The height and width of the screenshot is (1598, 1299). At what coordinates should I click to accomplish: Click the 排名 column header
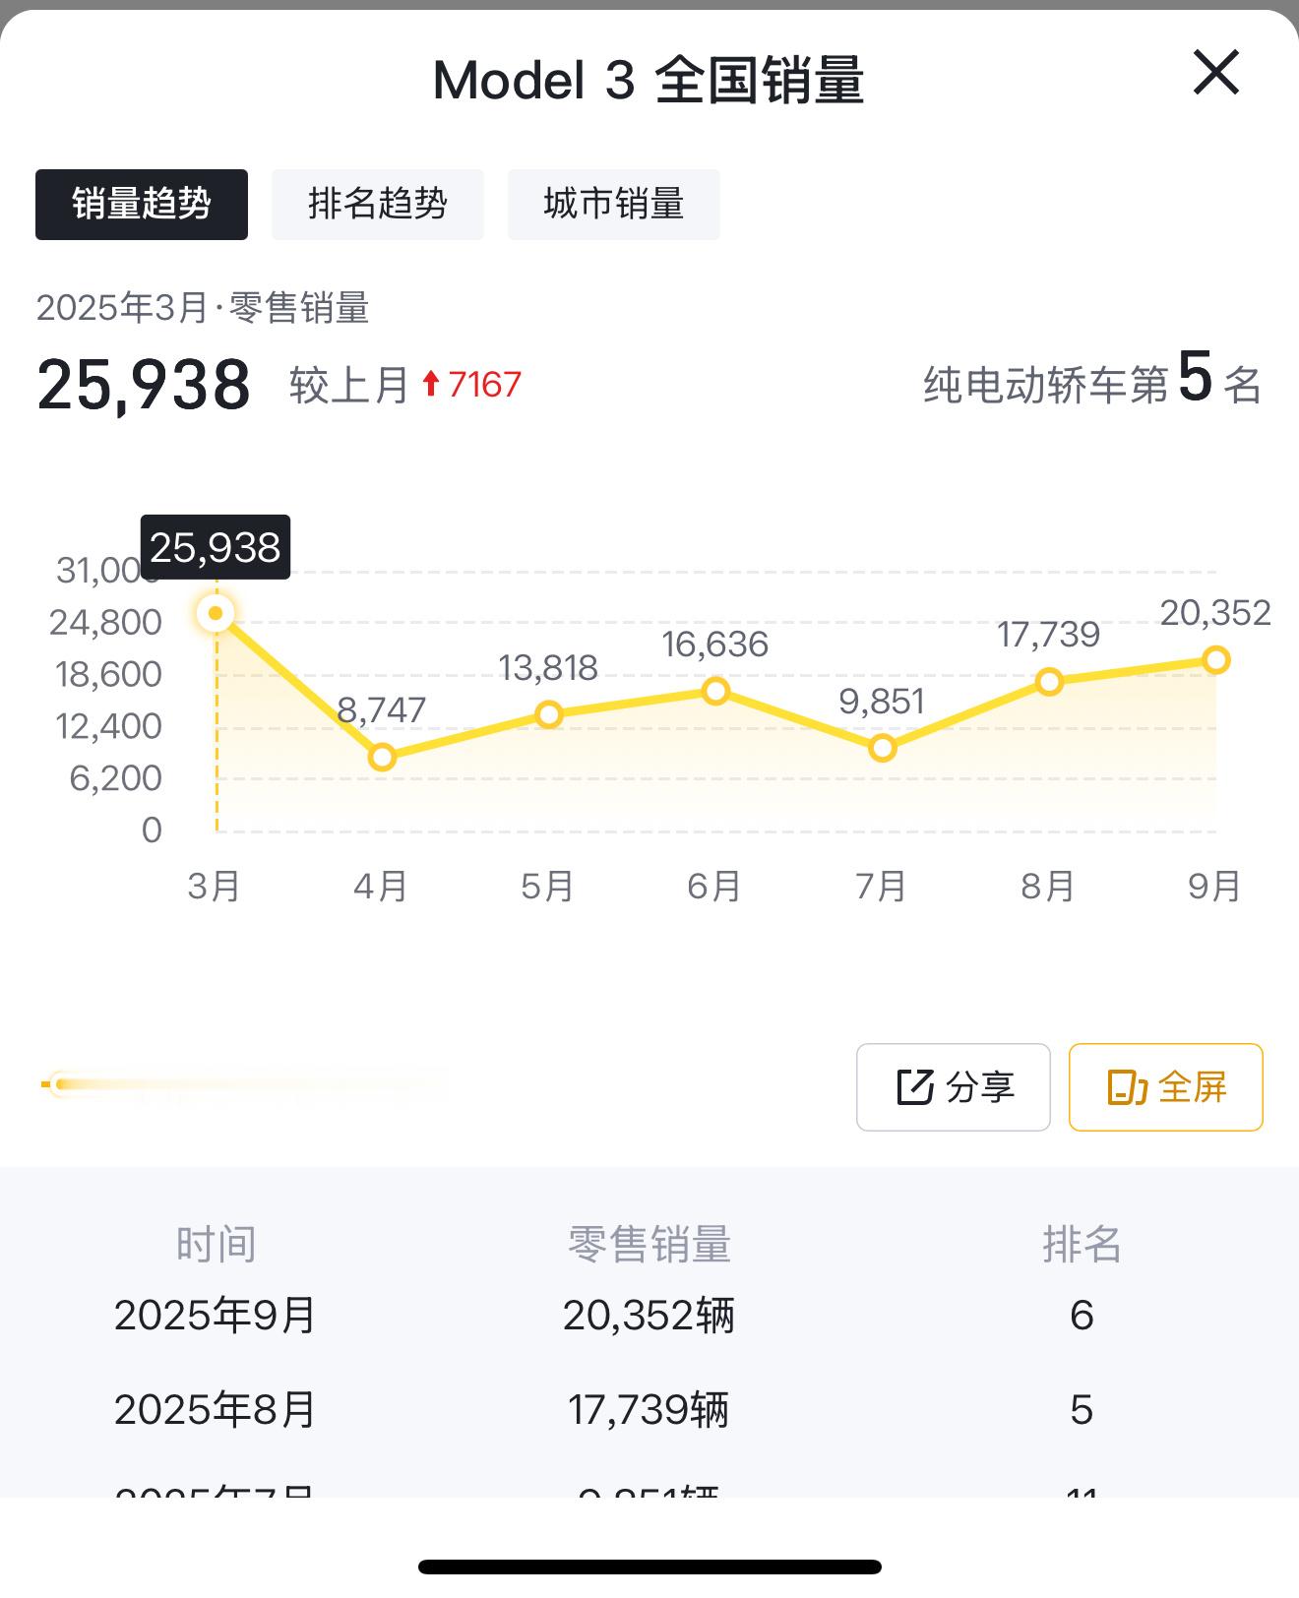[1082, 1245]
